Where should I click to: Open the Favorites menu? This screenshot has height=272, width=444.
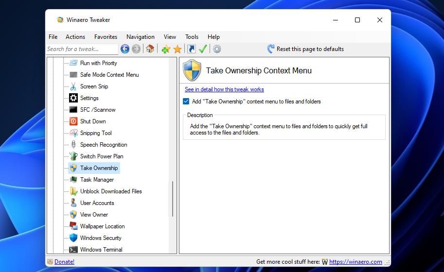(106, 37)
